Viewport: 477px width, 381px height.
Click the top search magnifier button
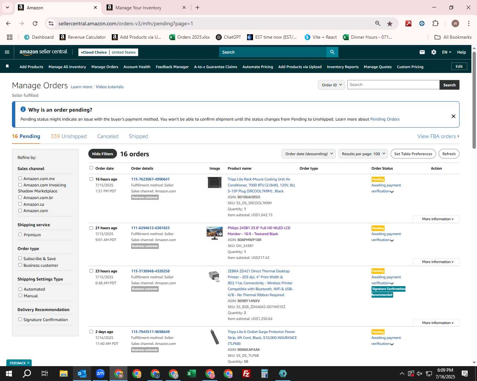click(x=332, y=52)
